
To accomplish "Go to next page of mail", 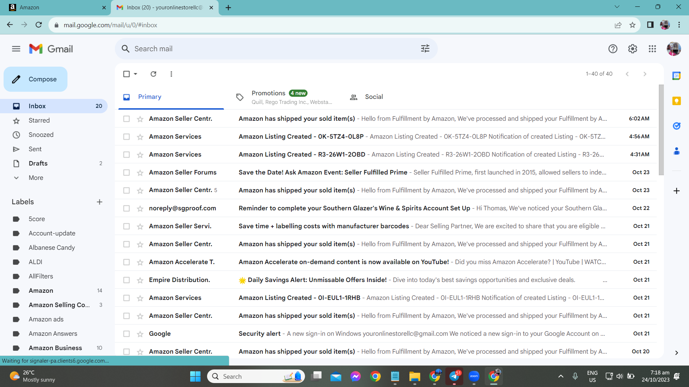I will (645, 74).
